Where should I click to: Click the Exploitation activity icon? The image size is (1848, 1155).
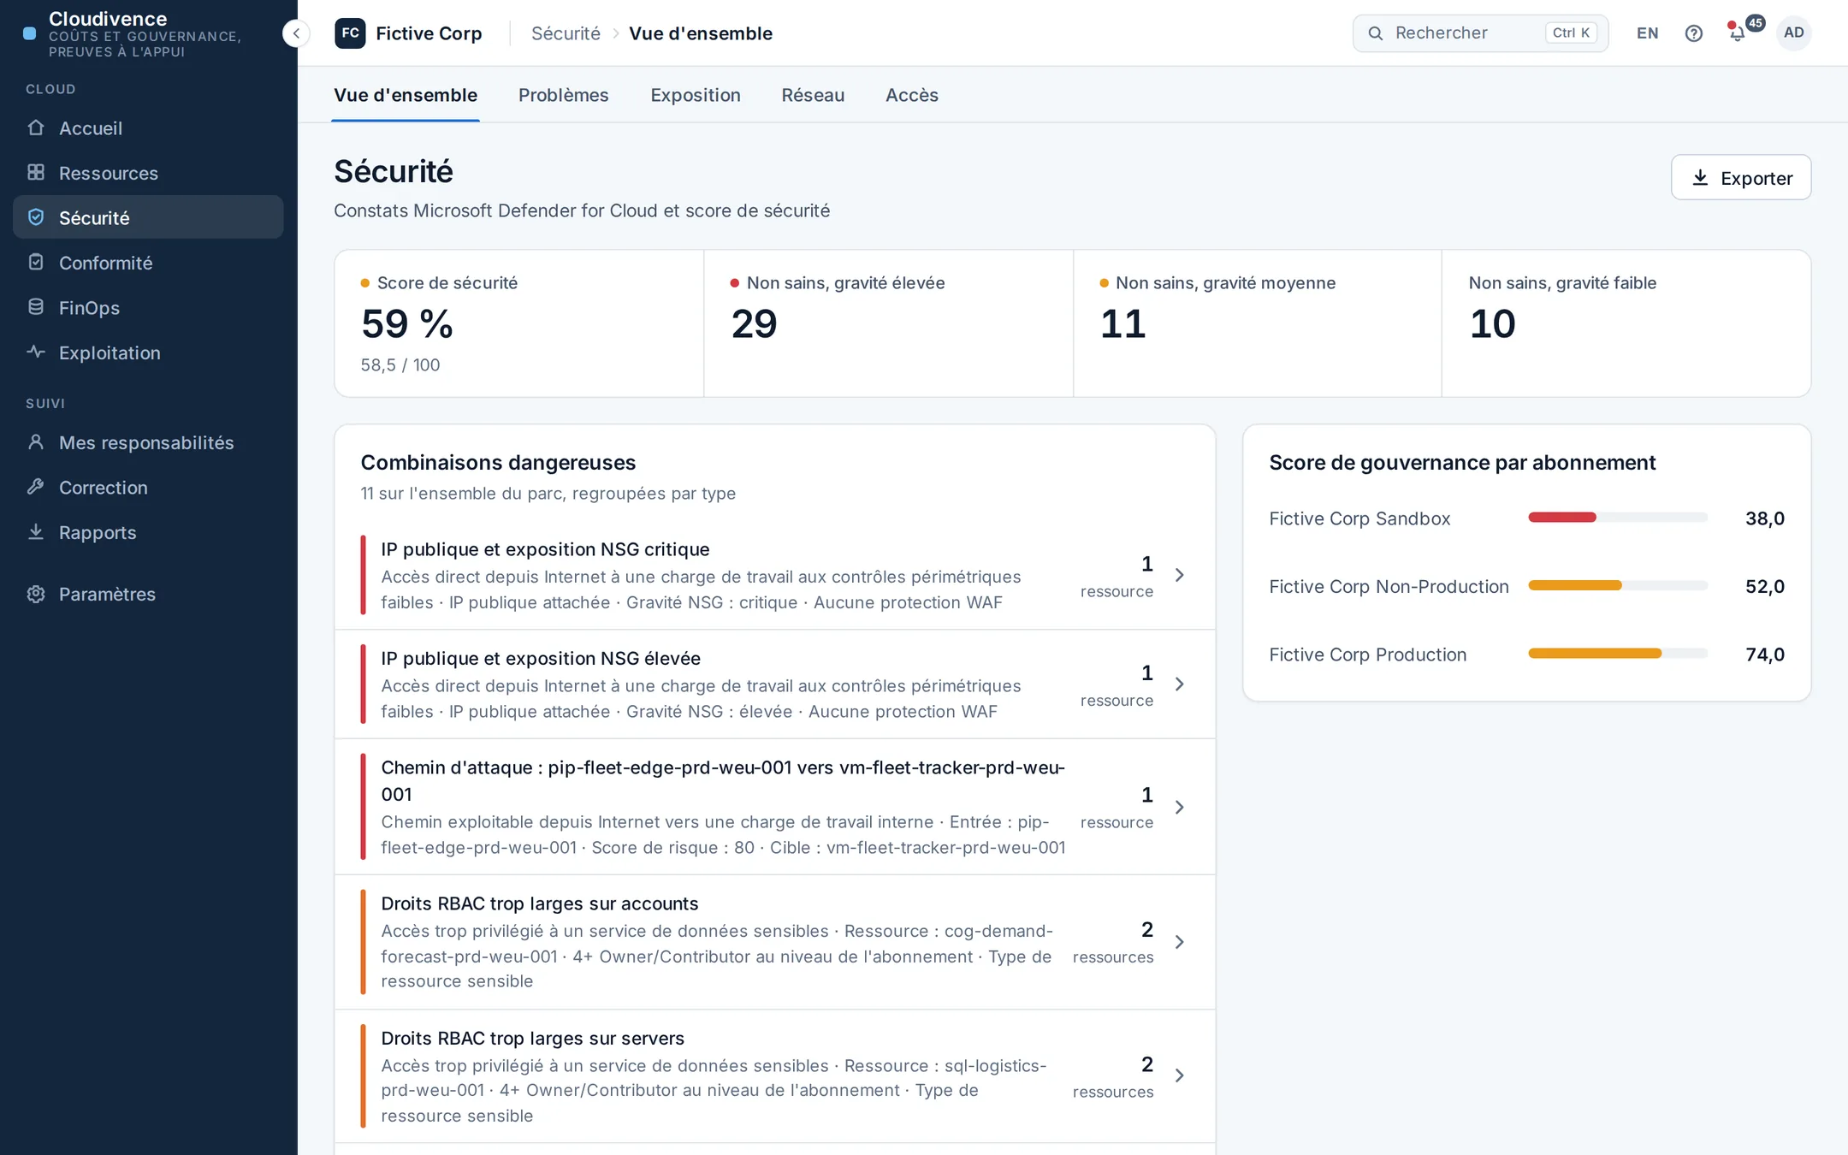[36, 352]
